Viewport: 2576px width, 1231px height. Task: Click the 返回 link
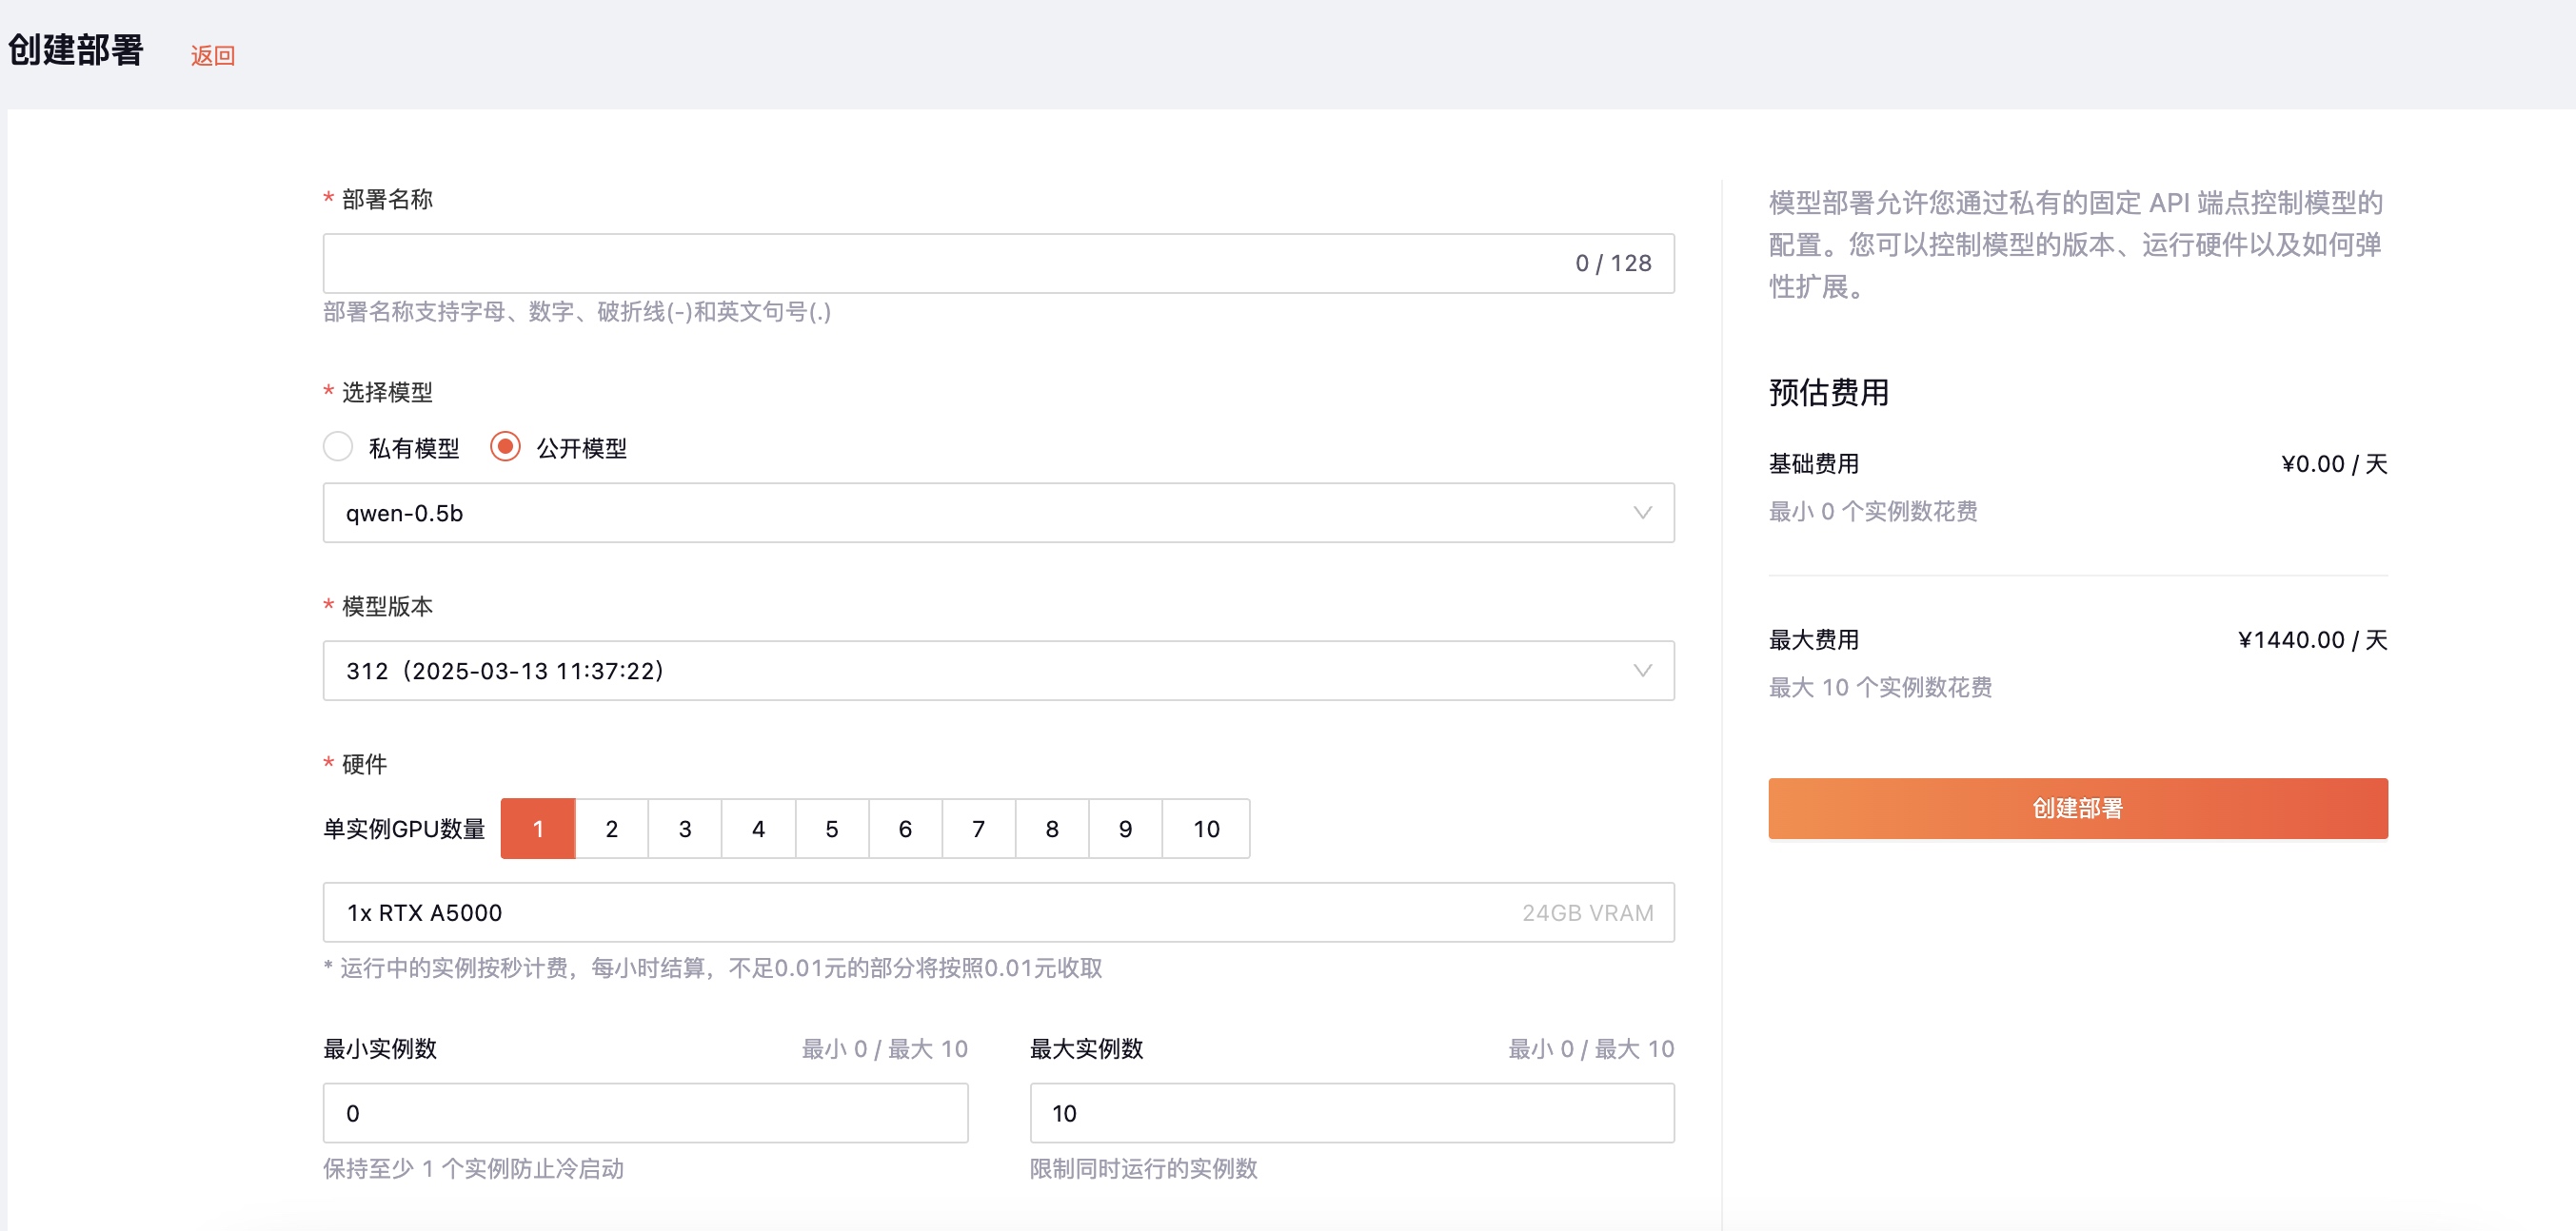tap(212, 56)
